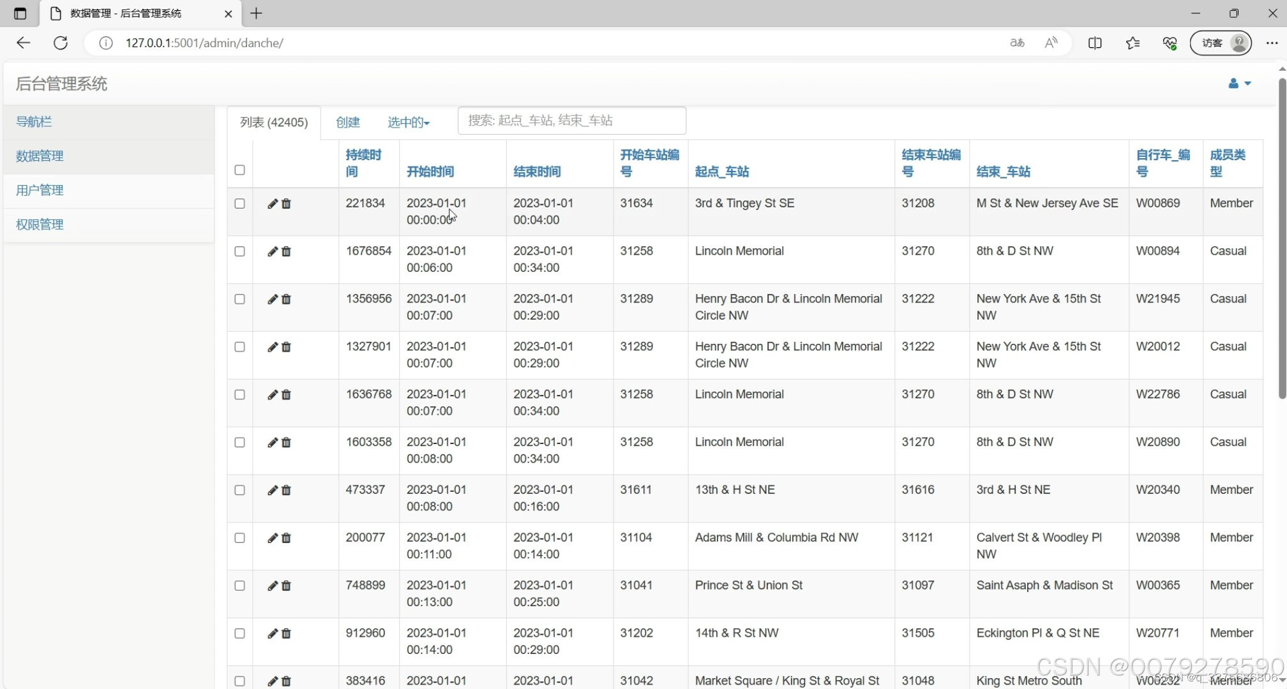This screenshot has height=689, width=1287.
Task: Toggle the select-all header checkbox
Action: [239, 170]
